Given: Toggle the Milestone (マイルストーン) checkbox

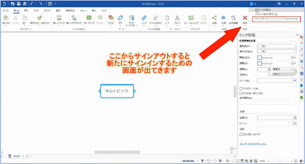Looking at the screenshot, I should (241, 88).
